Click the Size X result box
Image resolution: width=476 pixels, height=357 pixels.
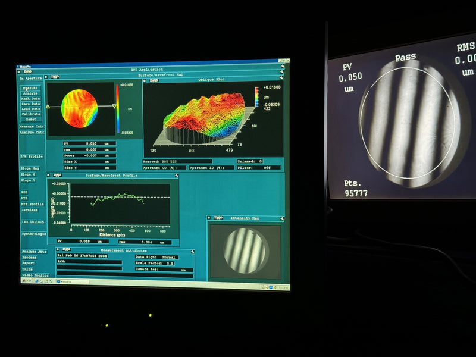tap(89, 161)
